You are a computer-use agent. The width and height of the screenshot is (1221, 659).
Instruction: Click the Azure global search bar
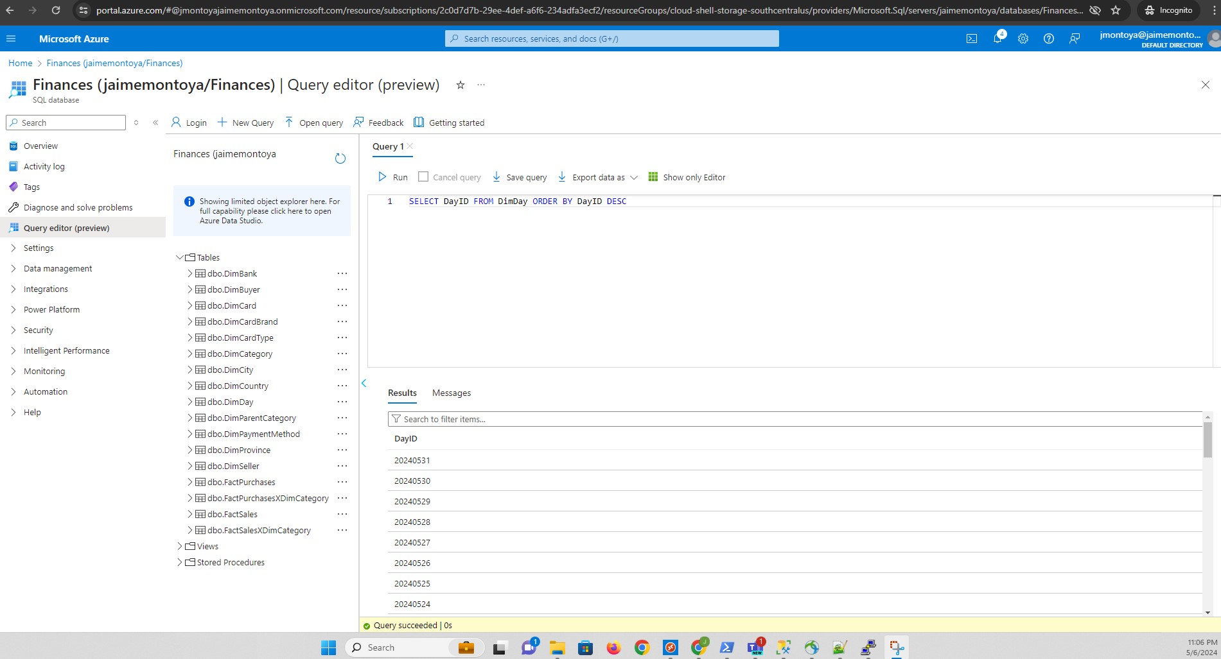click(611, 39)
